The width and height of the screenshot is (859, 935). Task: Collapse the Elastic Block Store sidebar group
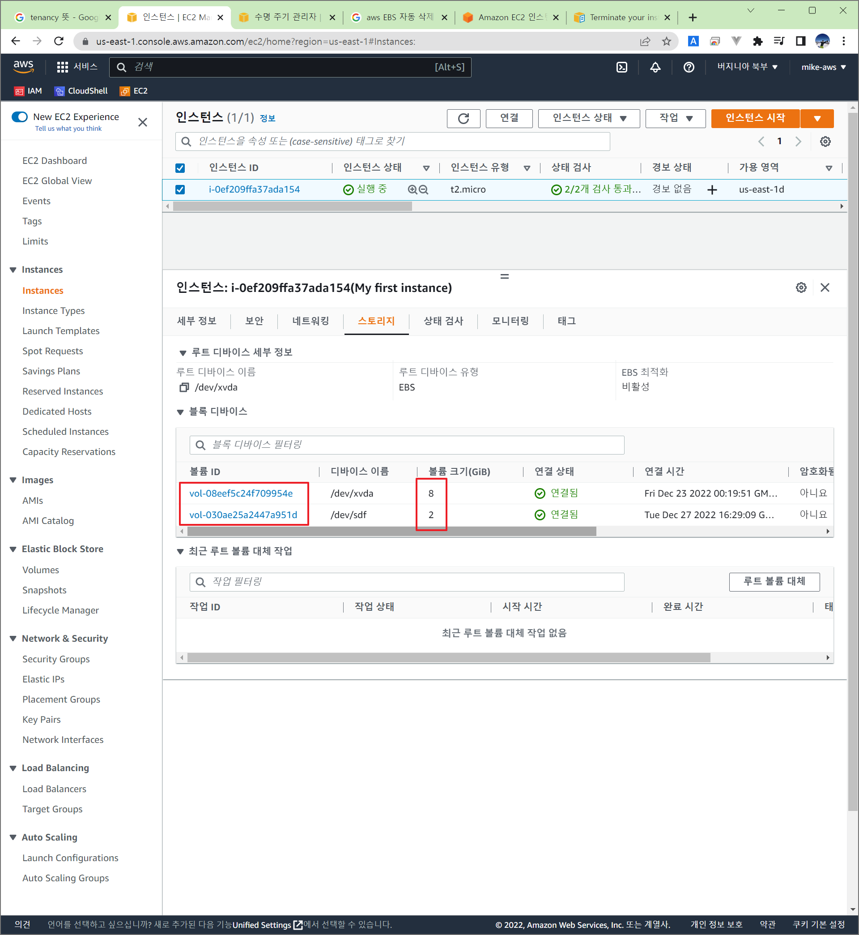pyautogui.click(x=13, y=549)
